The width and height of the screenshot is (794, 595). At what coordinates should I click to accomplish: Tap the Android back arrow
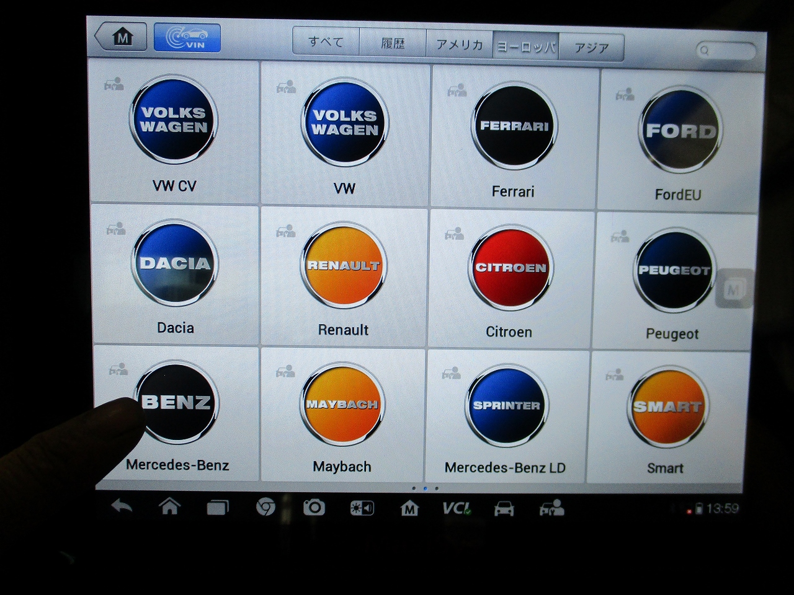point(122,507)
